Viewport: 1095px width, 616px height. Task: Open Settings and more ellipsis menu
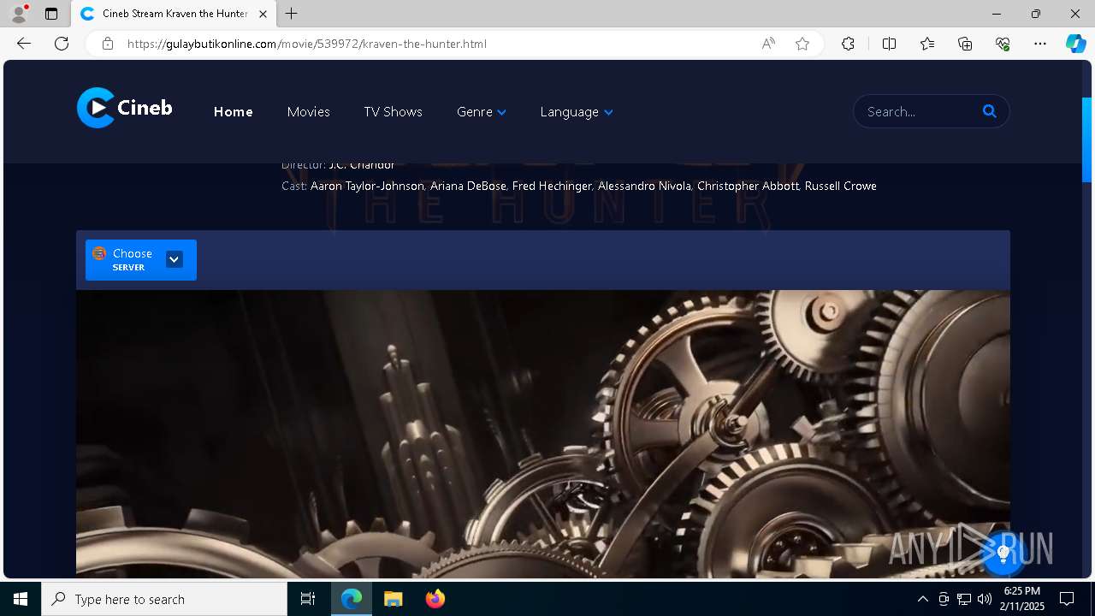[x=1040, y=44]
